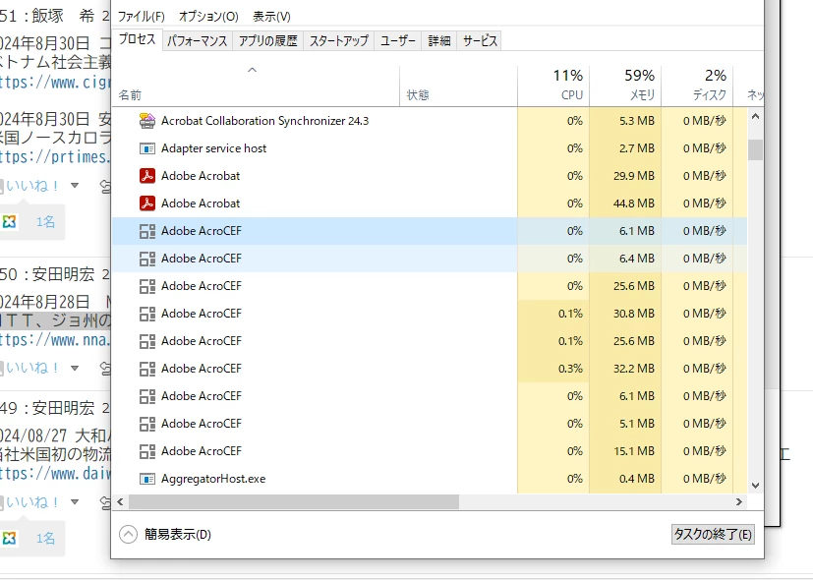Switch to the サービス tab
Viewport: 813px width, 580px height.
[x=480, y=41]
